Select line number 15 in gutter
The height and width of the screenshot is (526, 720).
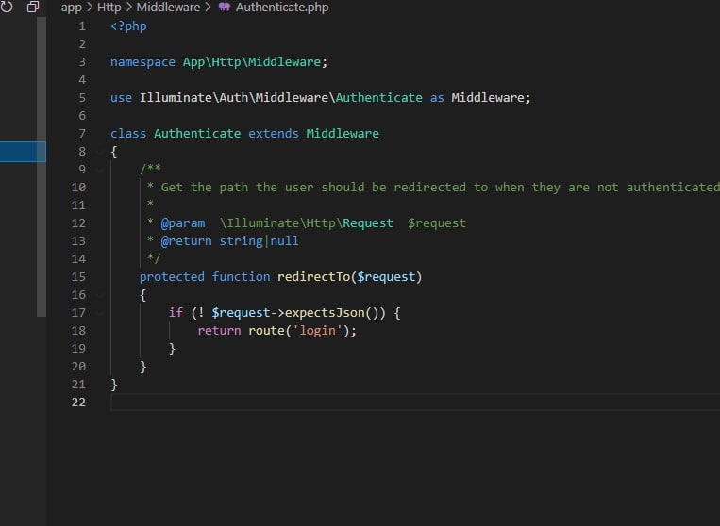78,277
